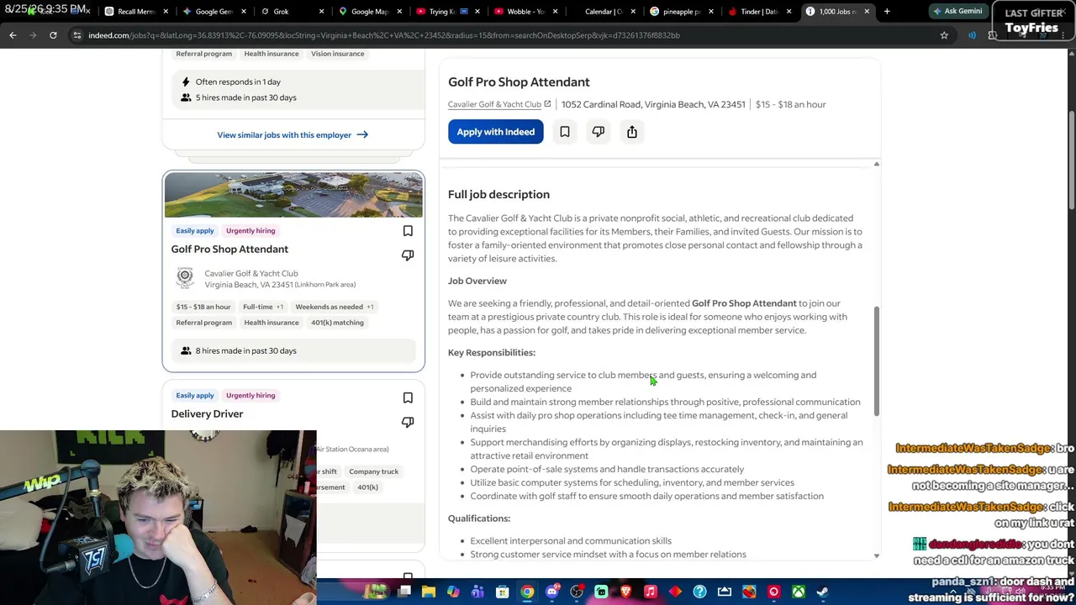This screenshot has width=1076, height=605.
Task: Click the 'Key Responsibilities:' heading
Action: point(492,353)
